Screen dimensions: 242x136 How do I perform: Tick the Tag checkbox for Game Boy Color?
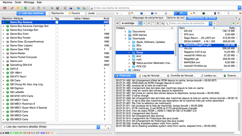coord(57,34)
